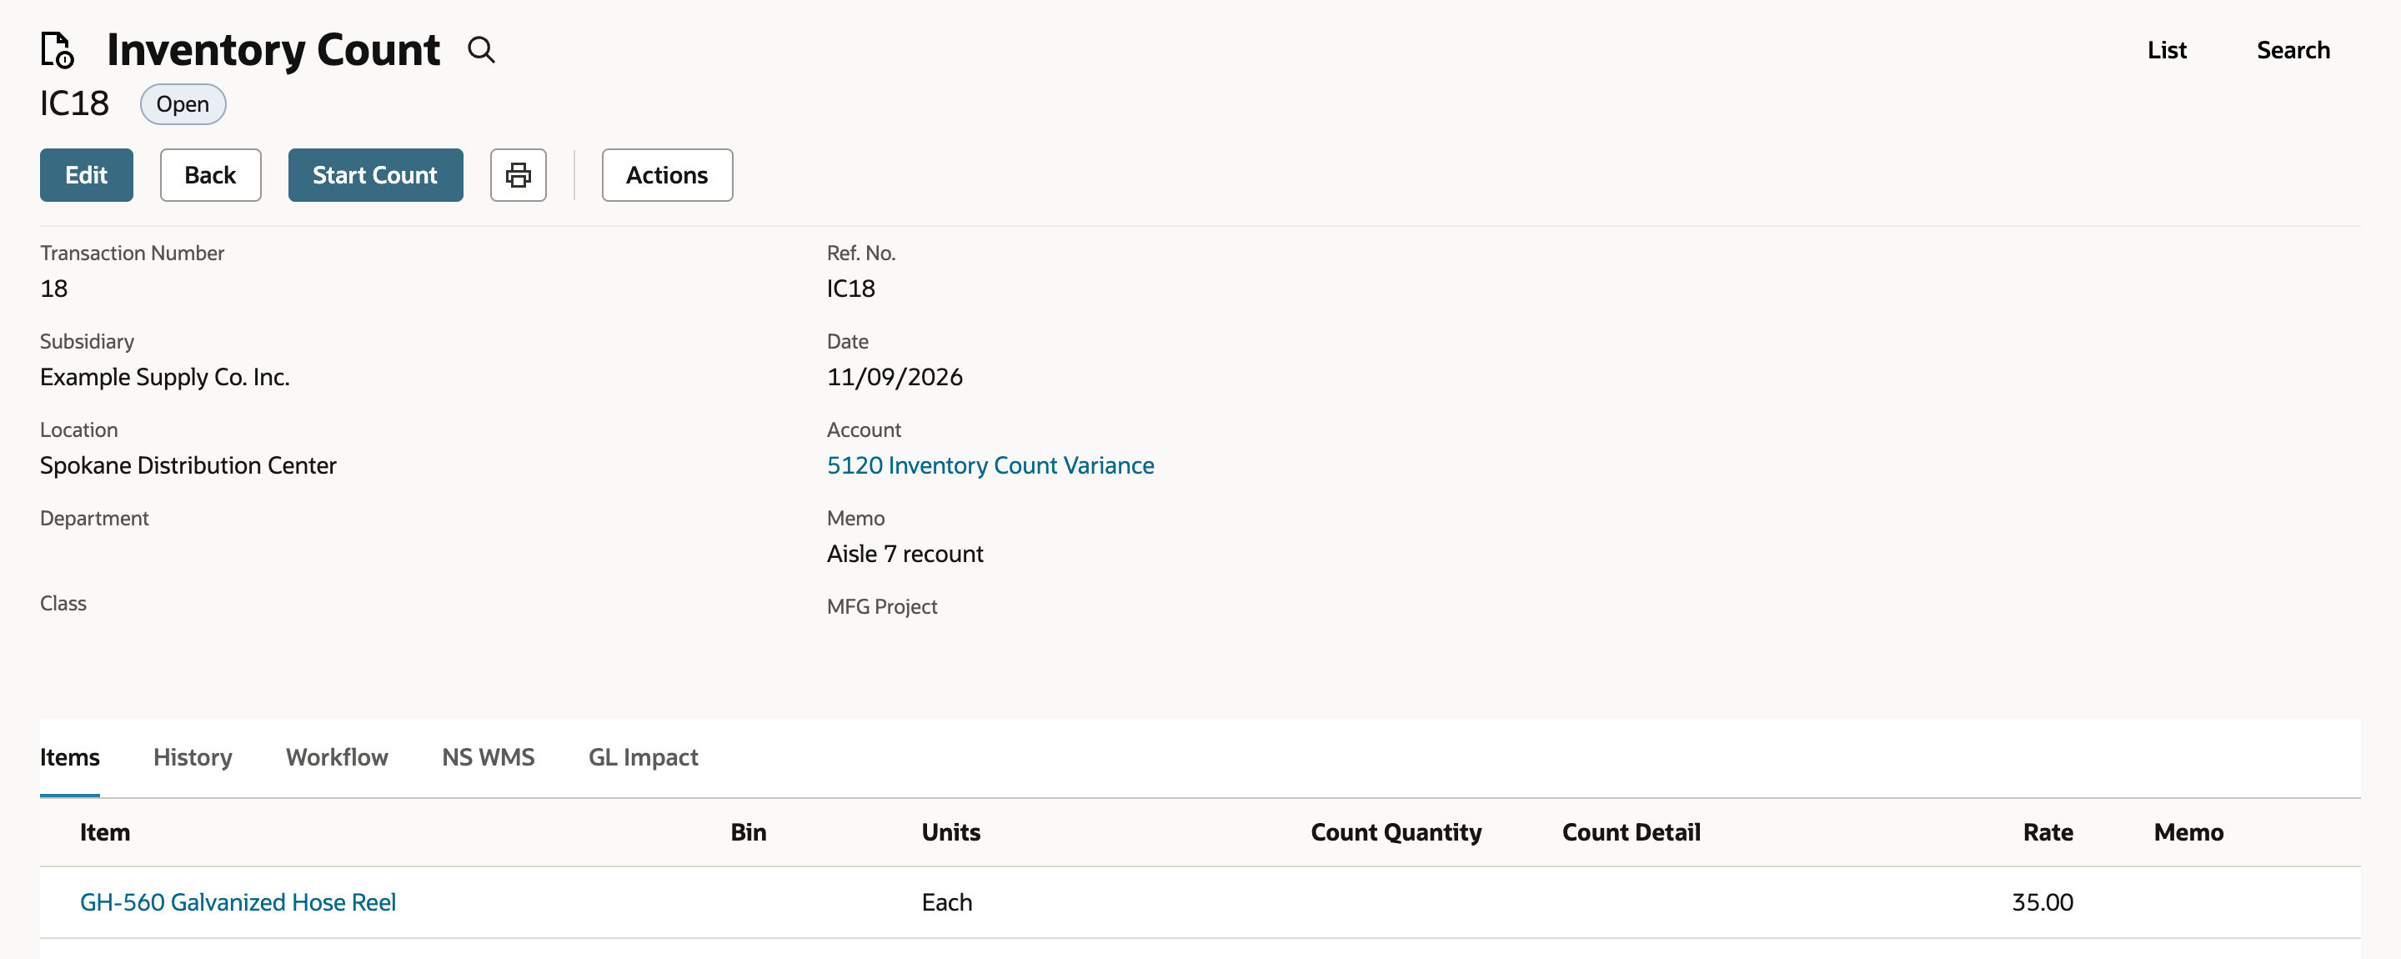The width and height of the screenshot is (2401, 959).
Task: Print the record with the printer icon
Action: [519, 175]
